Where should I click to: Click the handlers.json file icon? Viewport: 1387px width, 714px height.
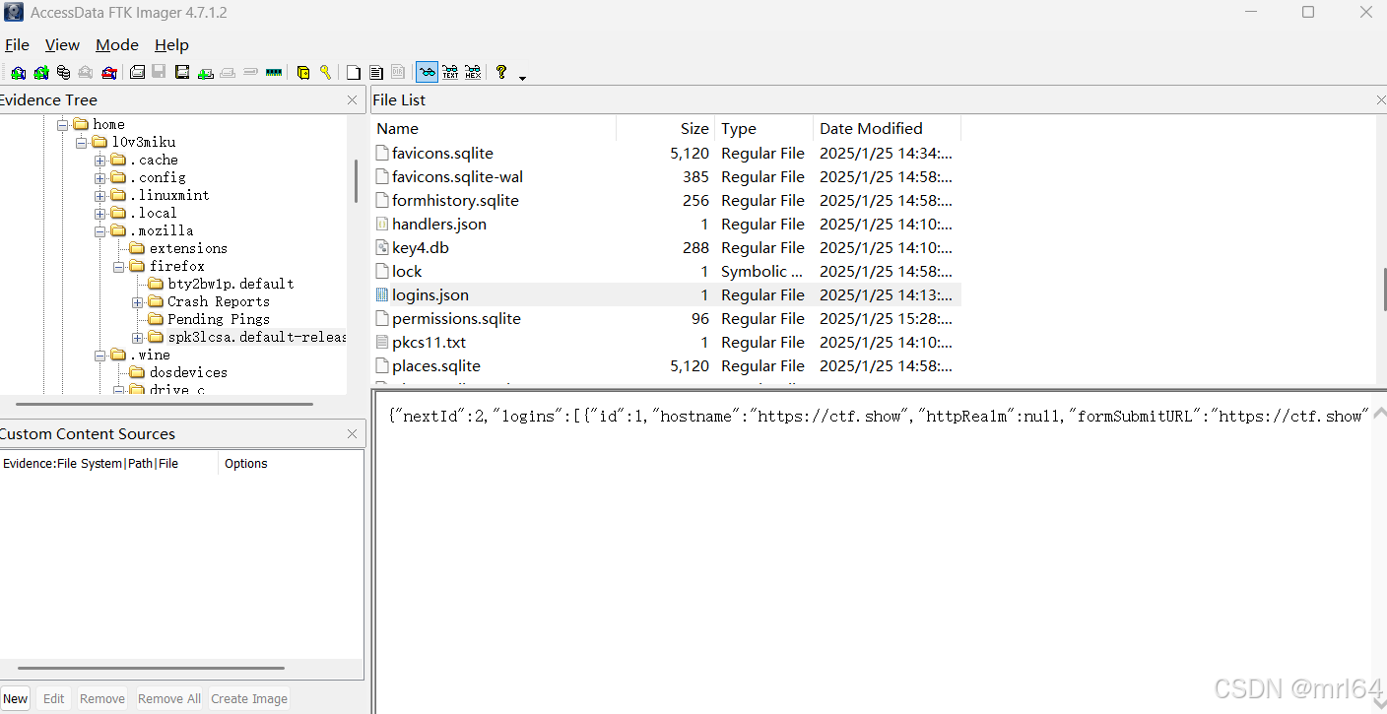383,225
